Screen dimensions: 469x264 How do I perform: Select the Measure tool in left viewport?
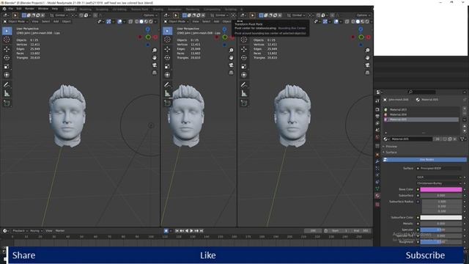point(7,94)
